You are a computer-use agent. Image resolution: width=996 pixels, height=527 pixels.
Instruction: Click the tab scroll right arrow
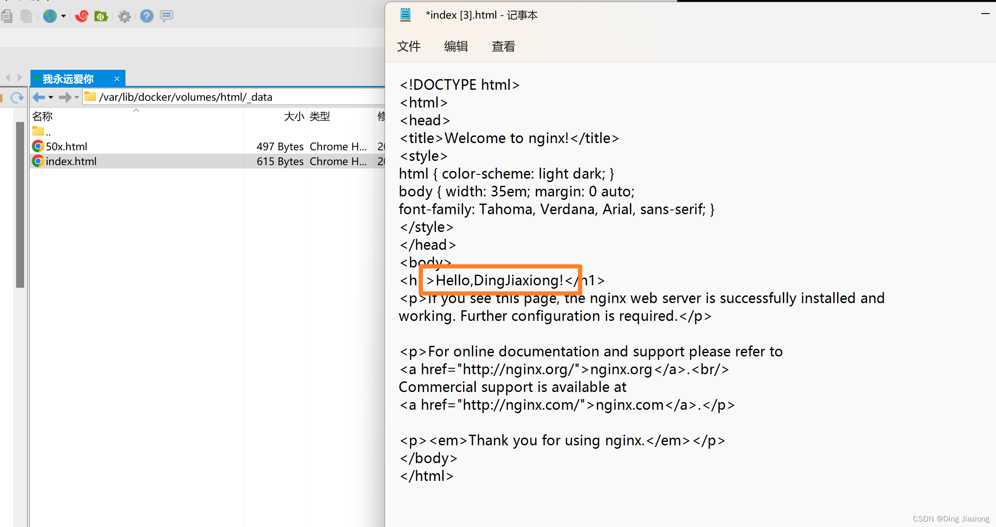tap(19, 77)
